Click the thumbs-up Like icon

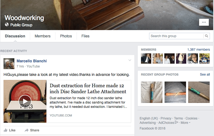(6, 130)
